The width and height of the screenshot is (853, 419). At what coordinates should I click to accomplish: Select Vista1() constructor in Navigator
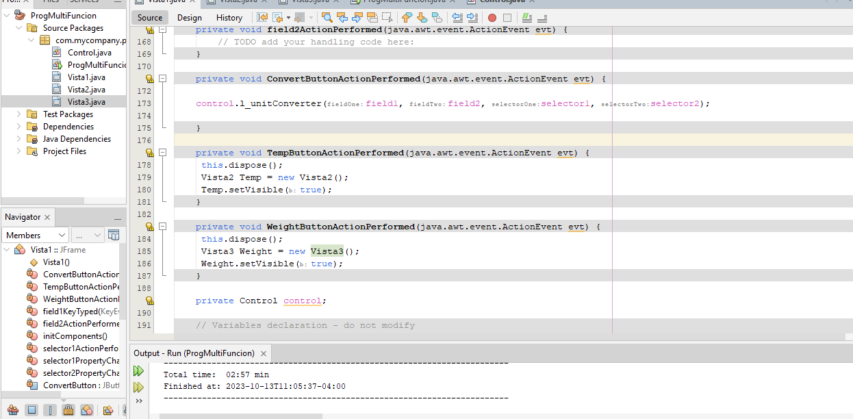[x=56, y=262]
